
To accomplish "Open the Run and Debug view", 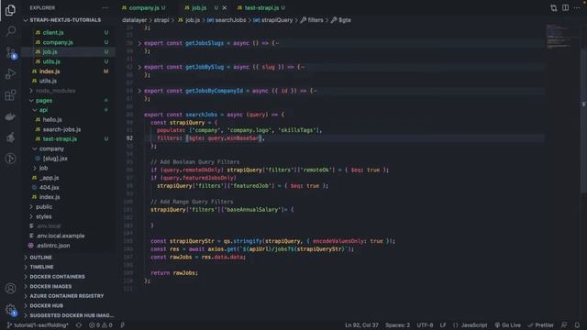I will pyautogui.click(x=10, y=73).
